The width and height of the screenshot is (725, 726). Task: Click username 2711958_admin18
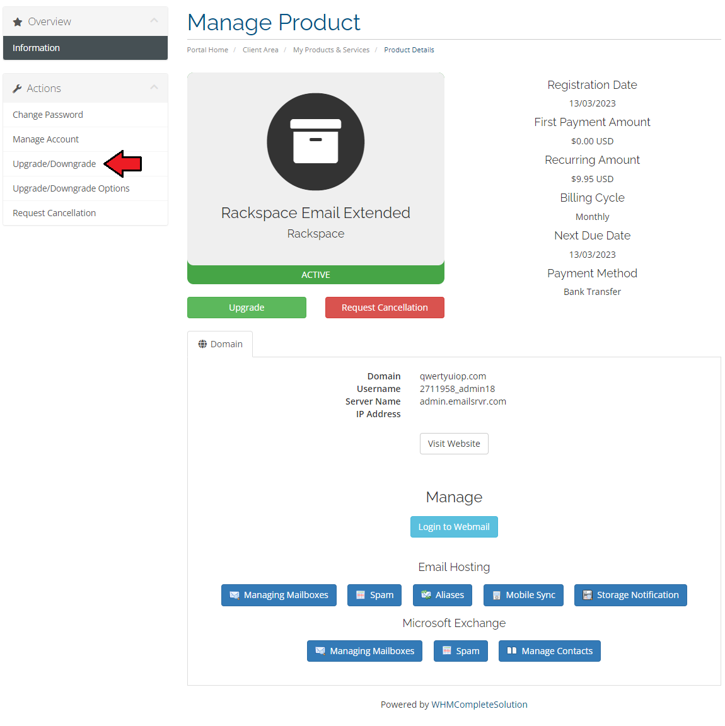tap(457, 388)
